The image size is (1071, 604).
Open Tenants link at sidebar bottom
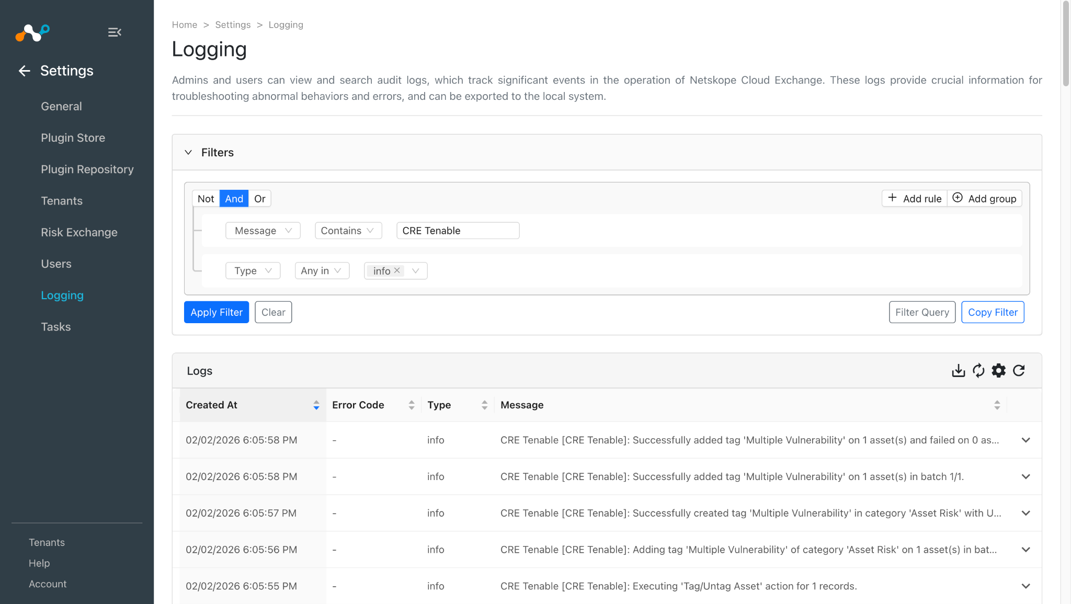pyautogui.click(x=47, y=542)
